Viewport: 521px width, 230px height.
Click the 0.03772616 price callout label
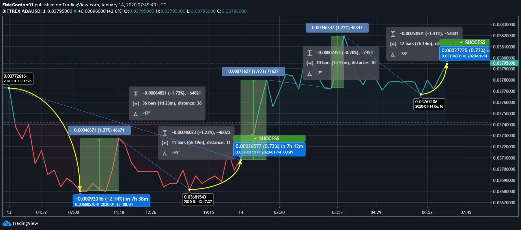pyautogui.click(x=18, y=78)
